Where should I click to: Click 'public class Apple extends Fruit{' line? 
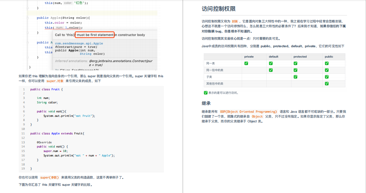[x=57, y=134]
